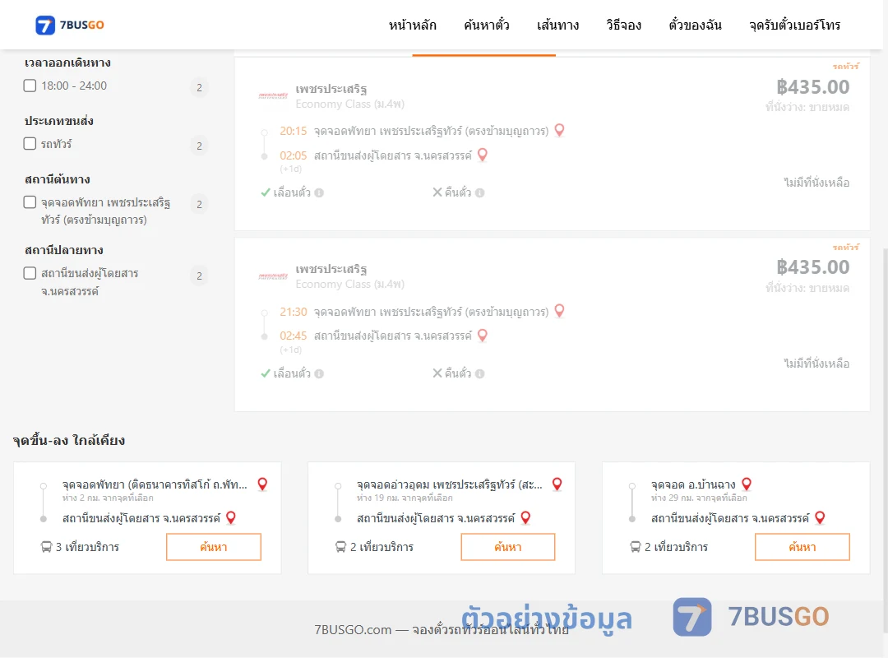888x658 pixels.
Task: Click จุดรับตั๋วเบอร์โทร in the top menu
Action: point(794,25)
